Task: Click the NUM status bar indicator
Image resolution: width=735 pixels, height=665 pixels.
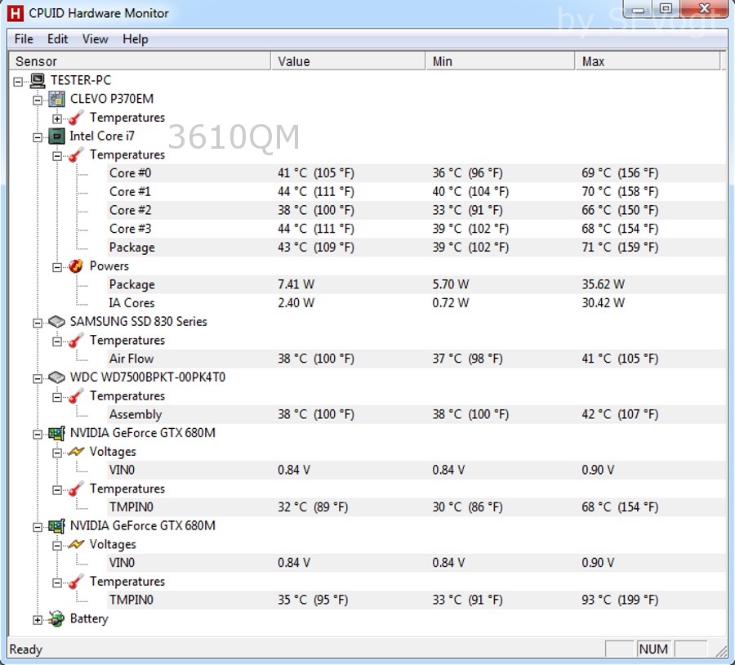Action: [653, 649]
